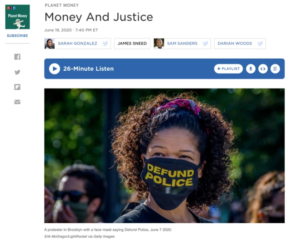This screenshot has width=291, height=240.
Task: Open Sarah Gonzalez's Twitter profile
Action: (x=105, y=44)
